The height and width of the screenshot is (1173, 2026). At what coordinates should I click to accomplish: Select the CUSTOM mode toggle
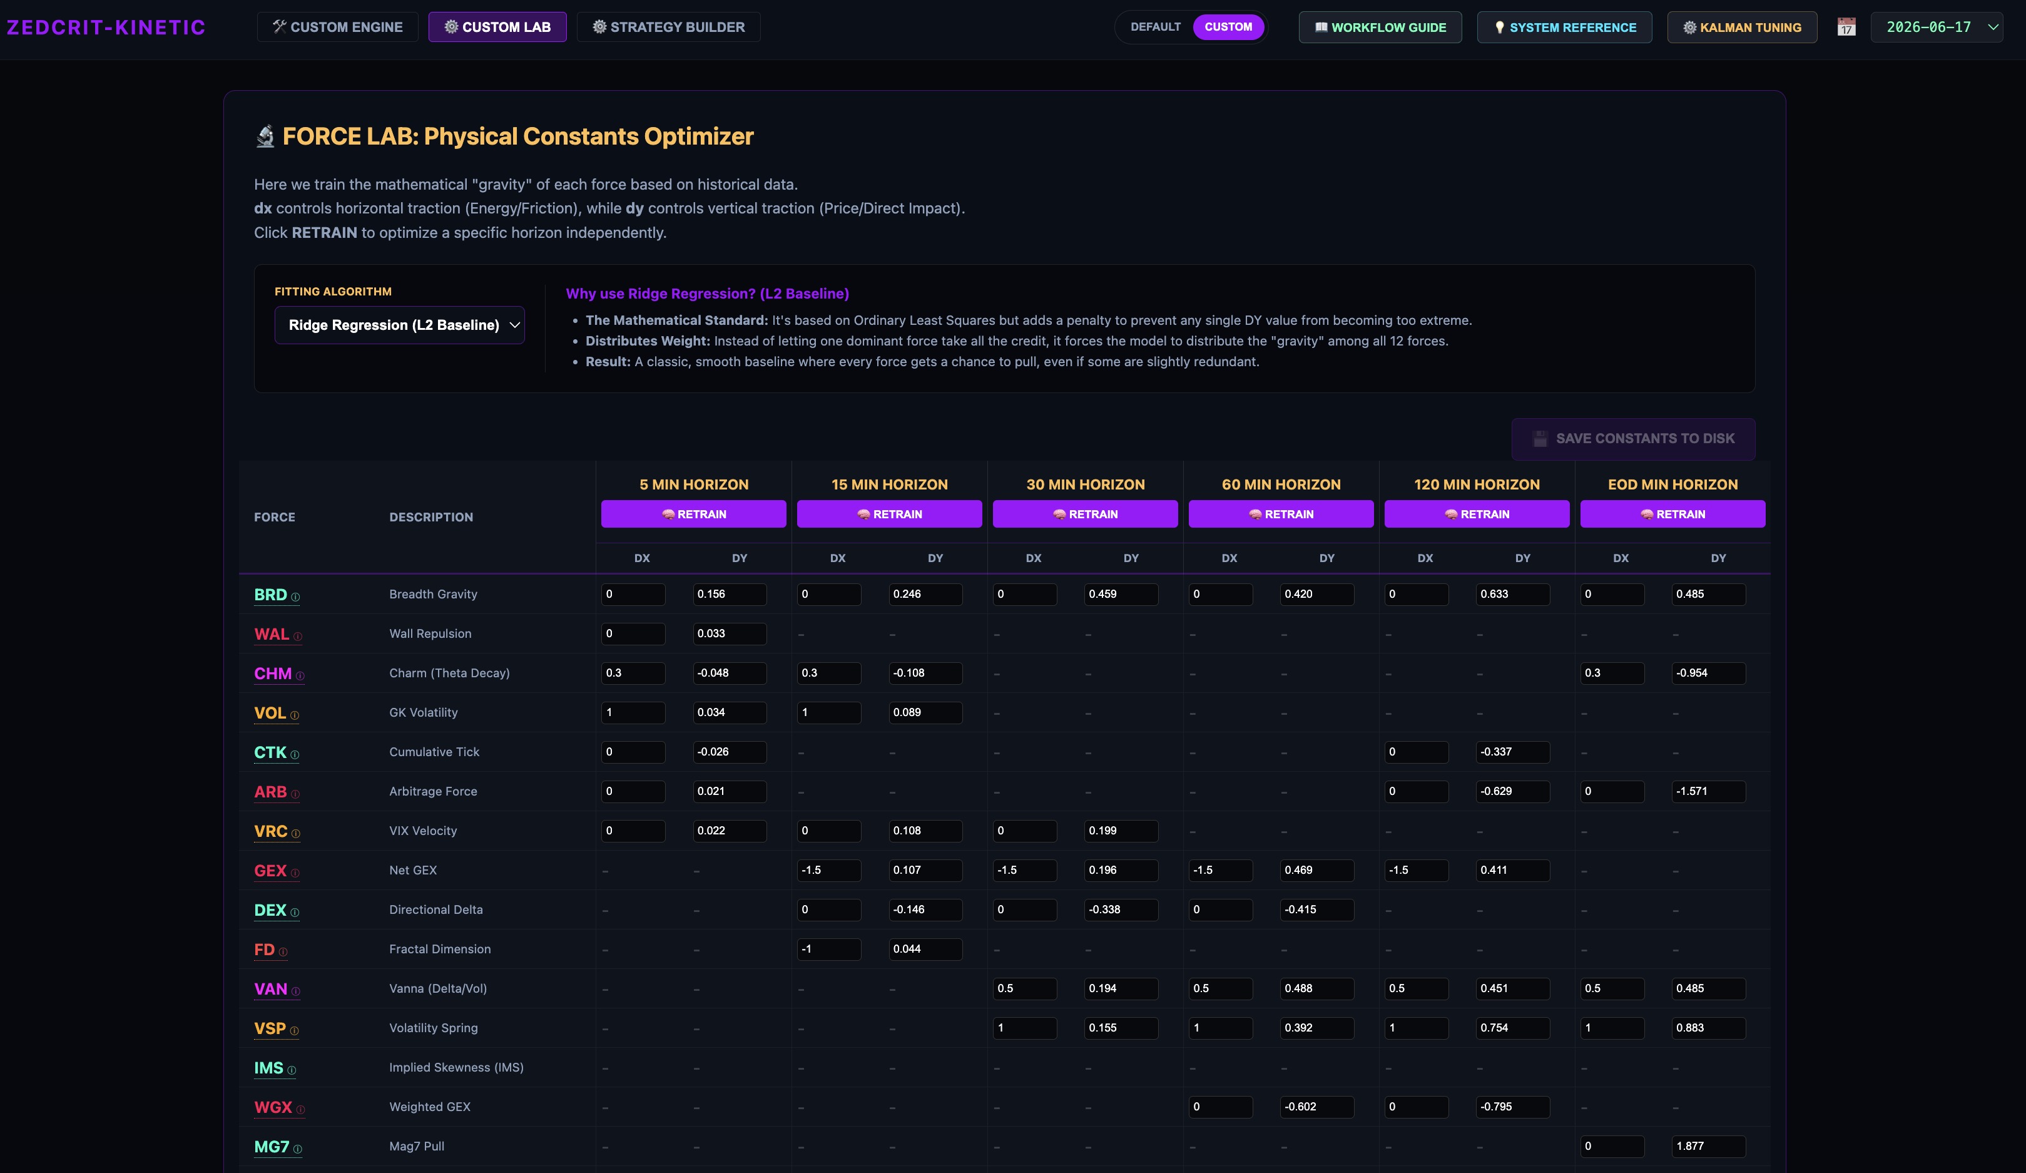pos(1228,26)
